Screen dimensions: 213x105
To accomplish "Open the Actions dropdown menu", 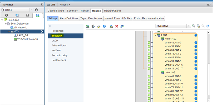I will [x=65, y=5].
